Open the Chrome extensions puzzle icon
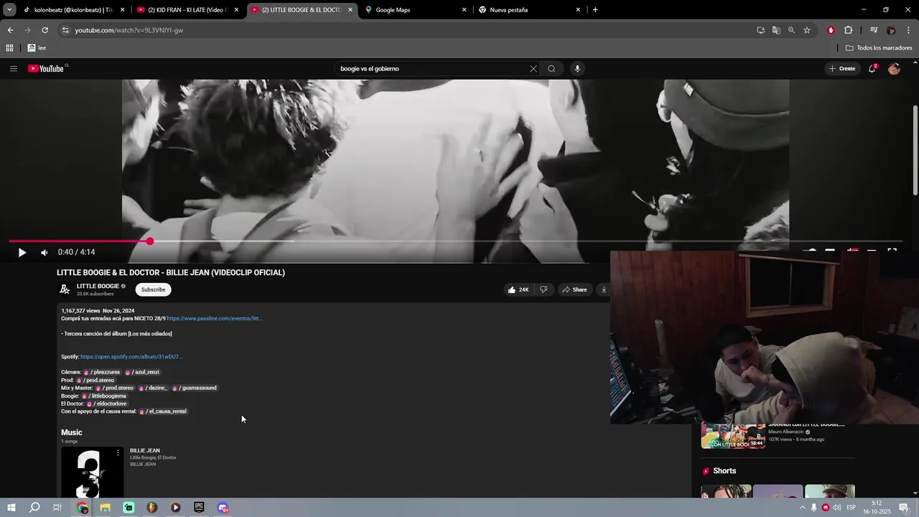Screen dimensions: 919x517 (848, 30)
